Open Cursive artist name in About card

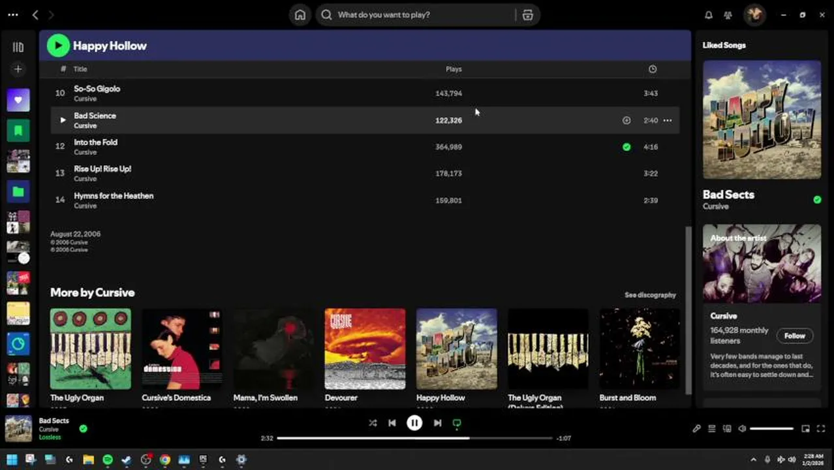click(724, 316)
